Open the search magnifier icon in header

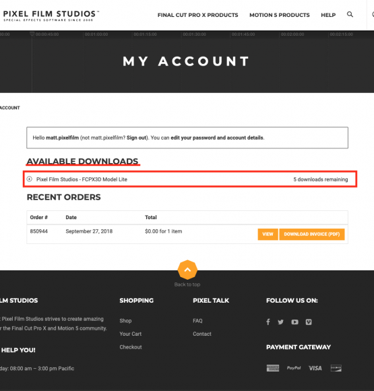click(x=350, y=14)
